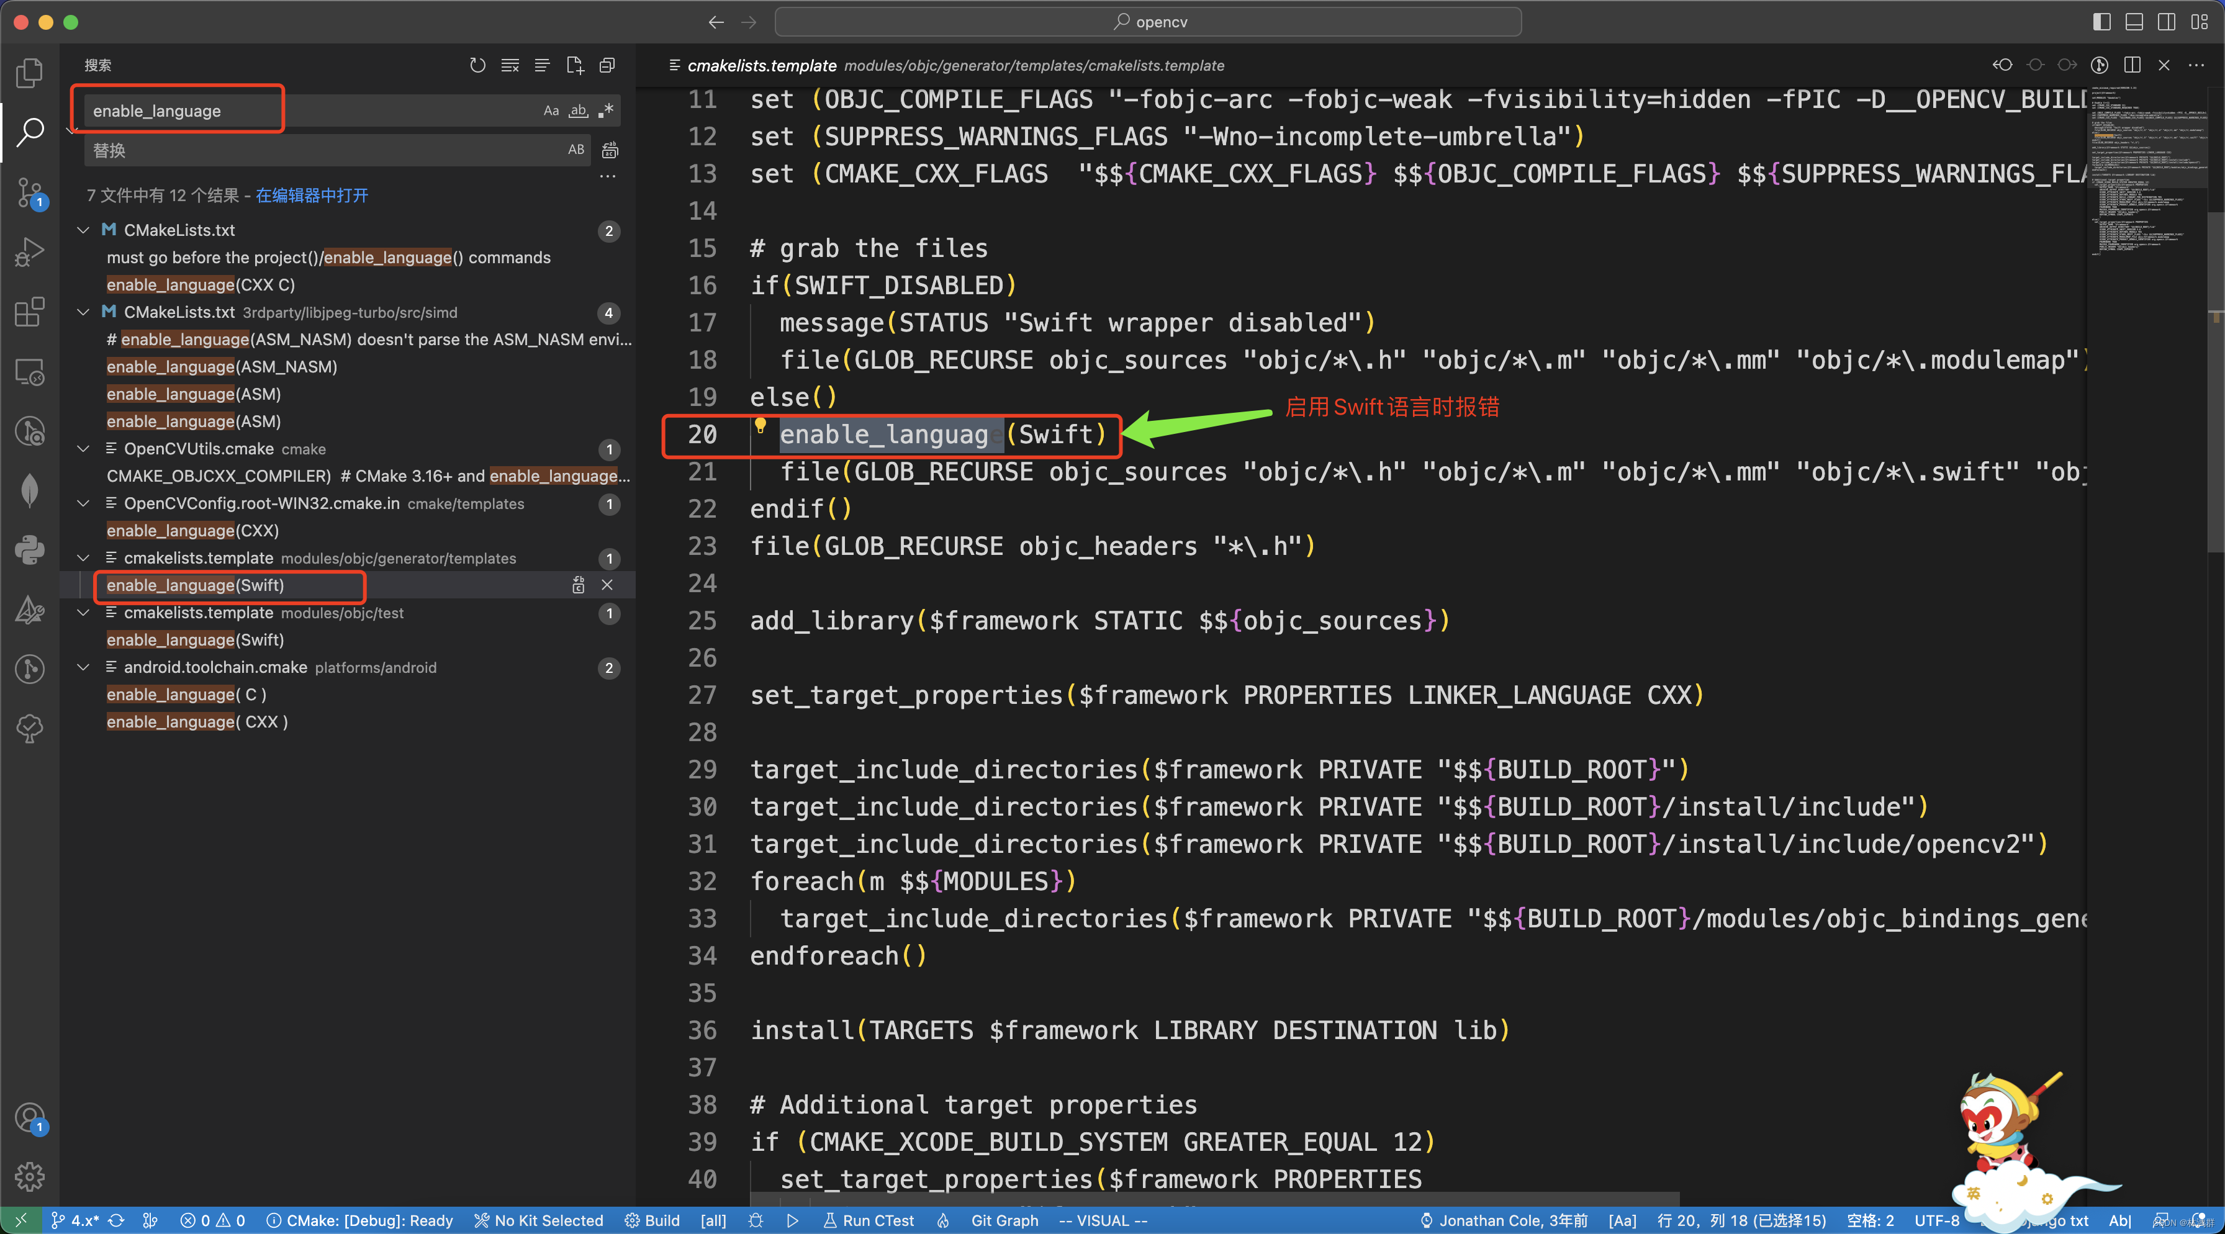Toggle Use Regular Expression in search

coord(605,110)
